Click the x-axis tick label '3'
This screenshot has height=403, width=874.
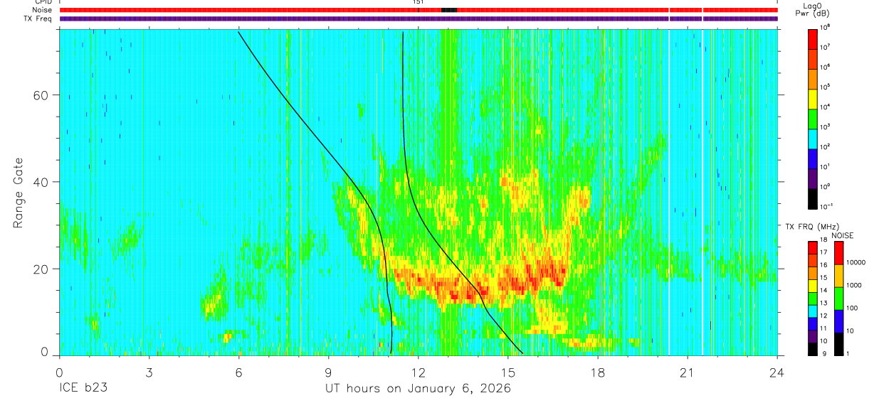(x=148, y=372)
